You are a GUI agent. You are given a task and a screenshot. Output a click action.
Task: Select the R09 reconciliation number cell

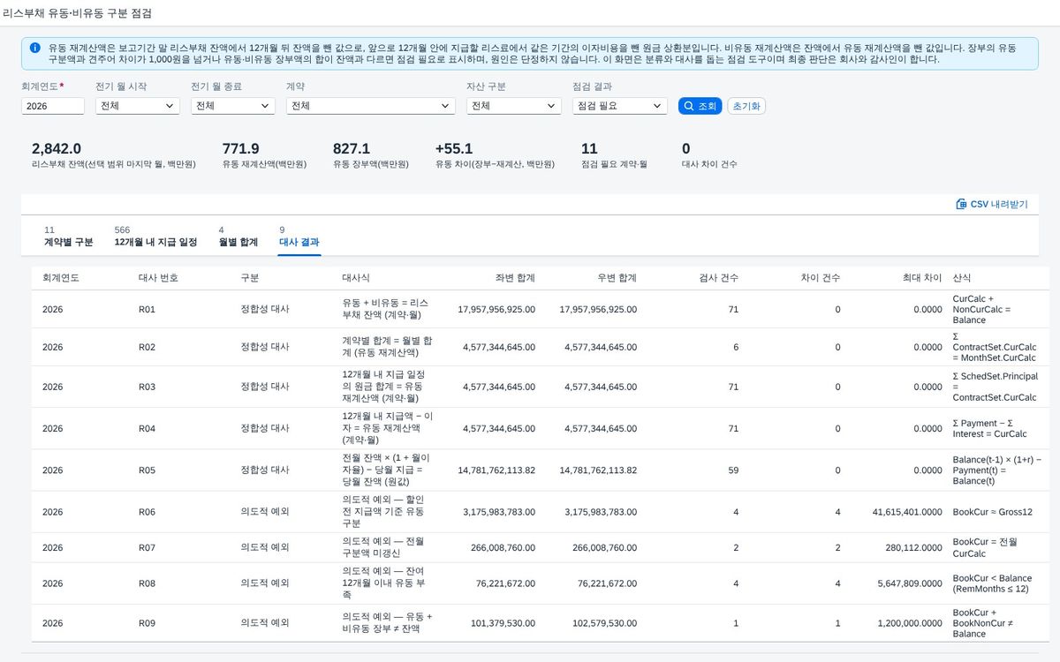(x=147, y=623)
